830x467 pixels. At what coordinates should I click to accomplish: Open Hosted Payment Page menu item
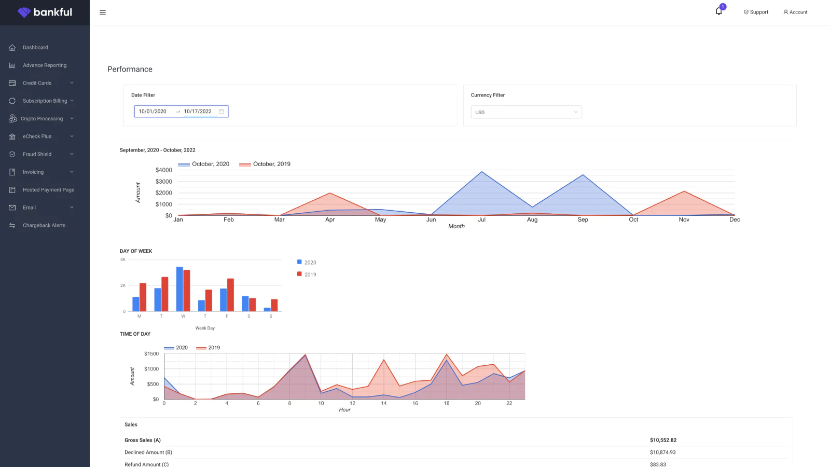click(48, 190)
